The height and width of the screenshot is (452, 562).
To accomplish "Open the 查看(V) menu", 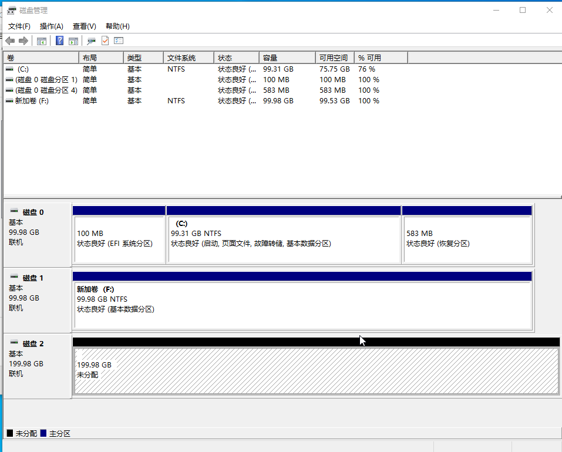I will coord(84,26).
